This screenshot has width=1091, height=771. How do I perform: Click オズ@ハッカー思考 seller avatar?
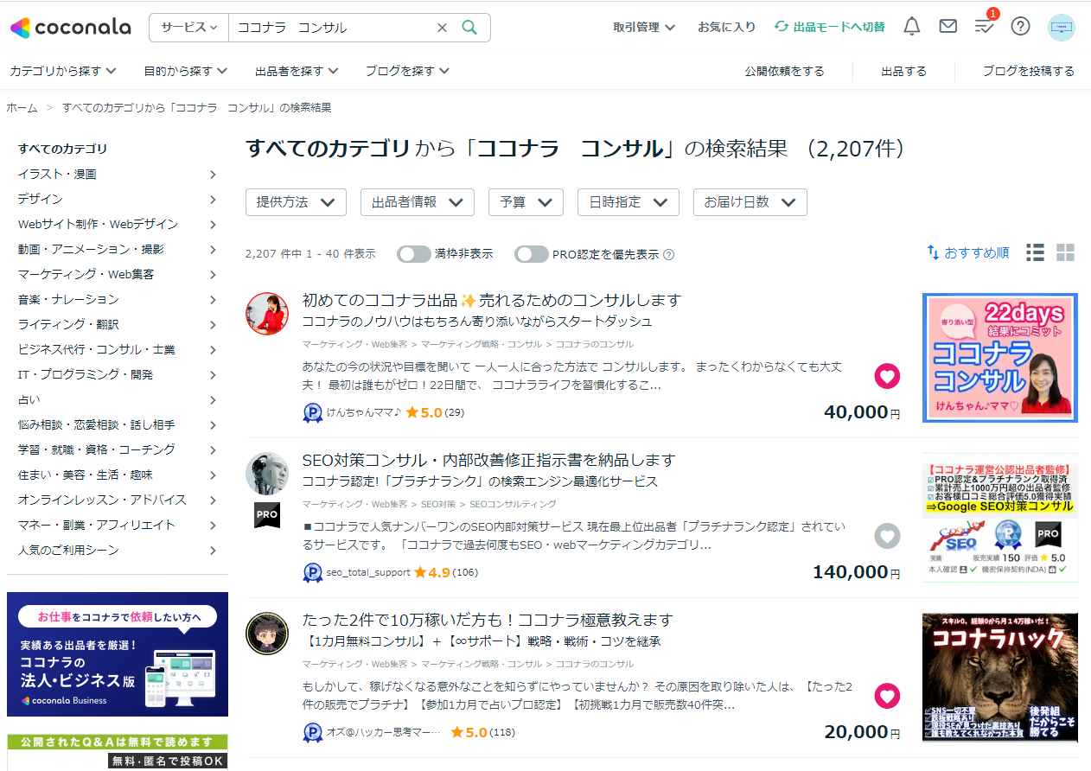coord(267,634)
